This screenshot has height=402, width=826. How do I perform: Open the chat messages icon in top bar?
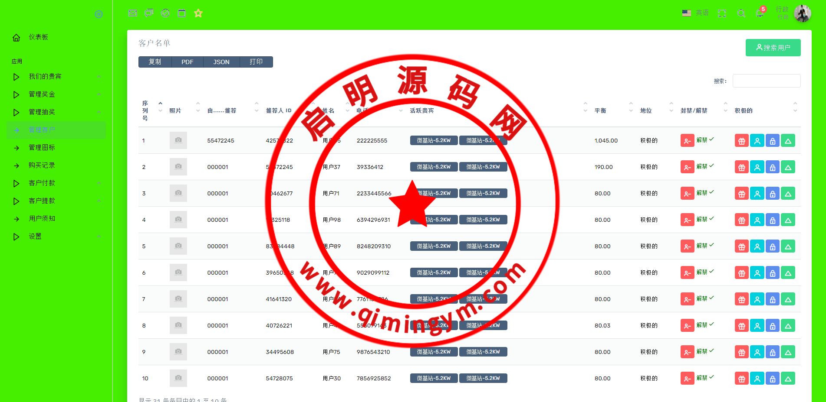point(149,13)
